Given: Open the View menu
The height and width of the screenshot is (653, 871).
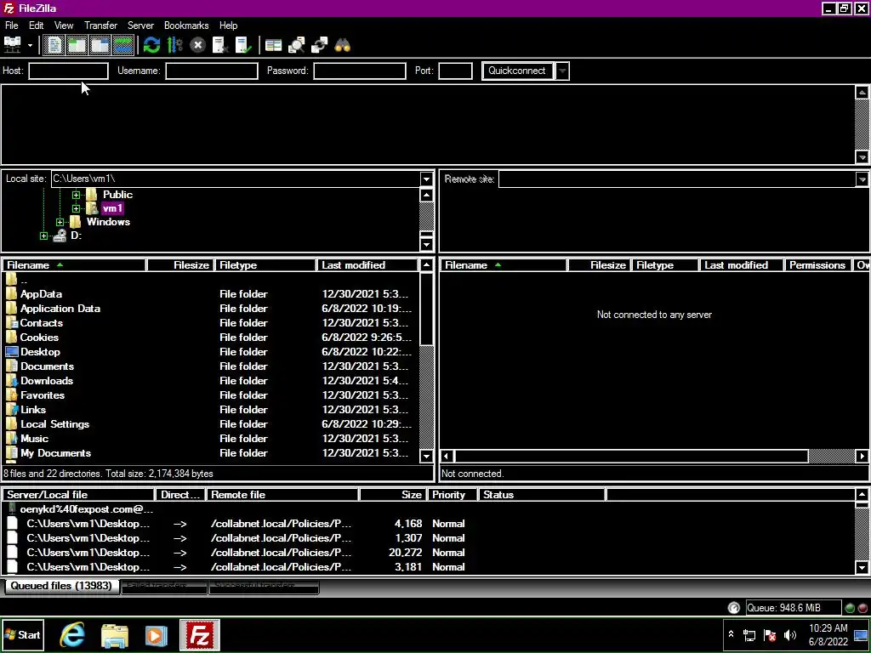Looking at the screenshot, I should 64,26.
